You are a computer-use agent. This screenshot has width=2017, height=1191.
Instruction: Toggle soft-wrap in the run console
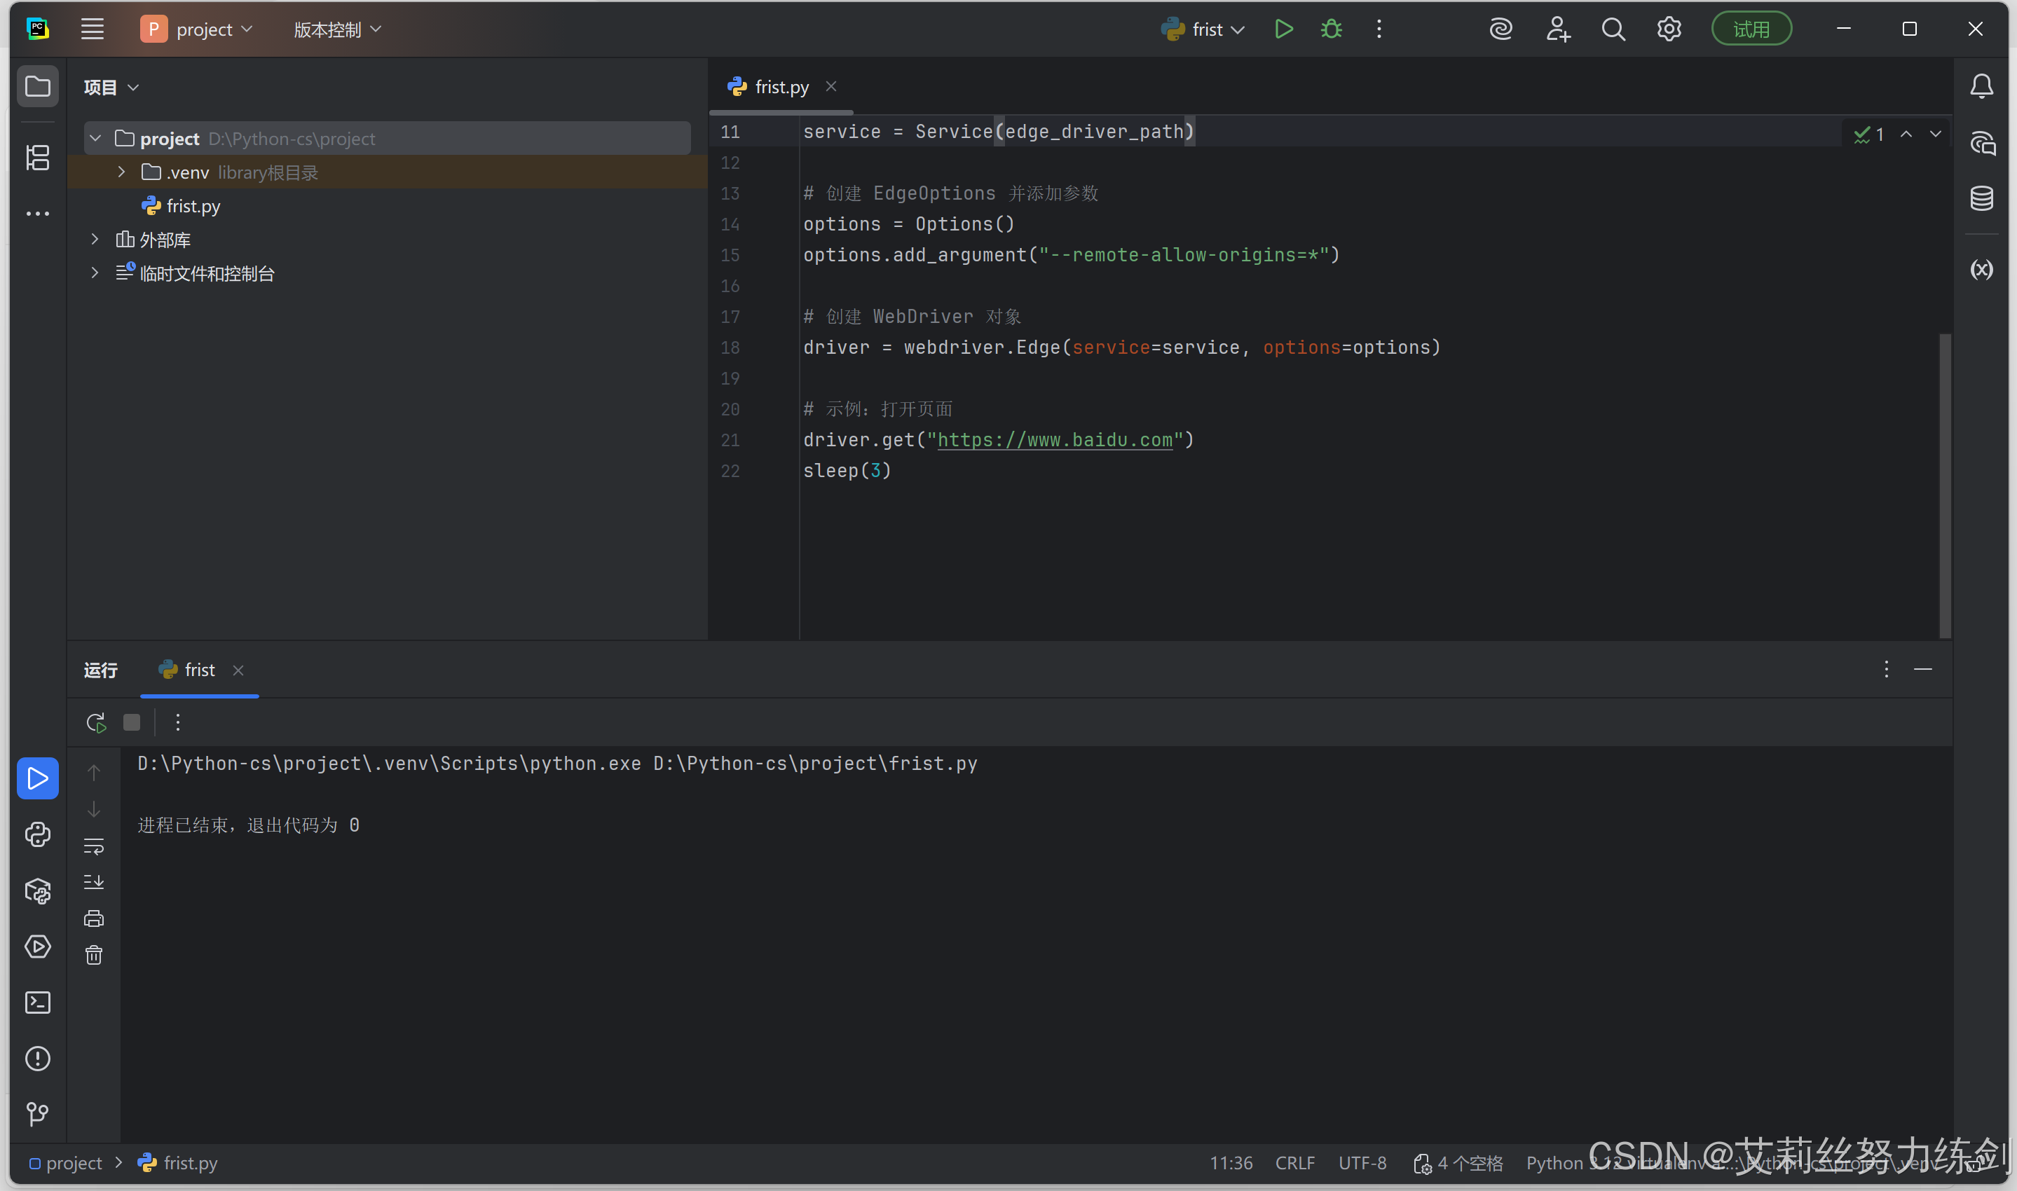pos(94,846)
